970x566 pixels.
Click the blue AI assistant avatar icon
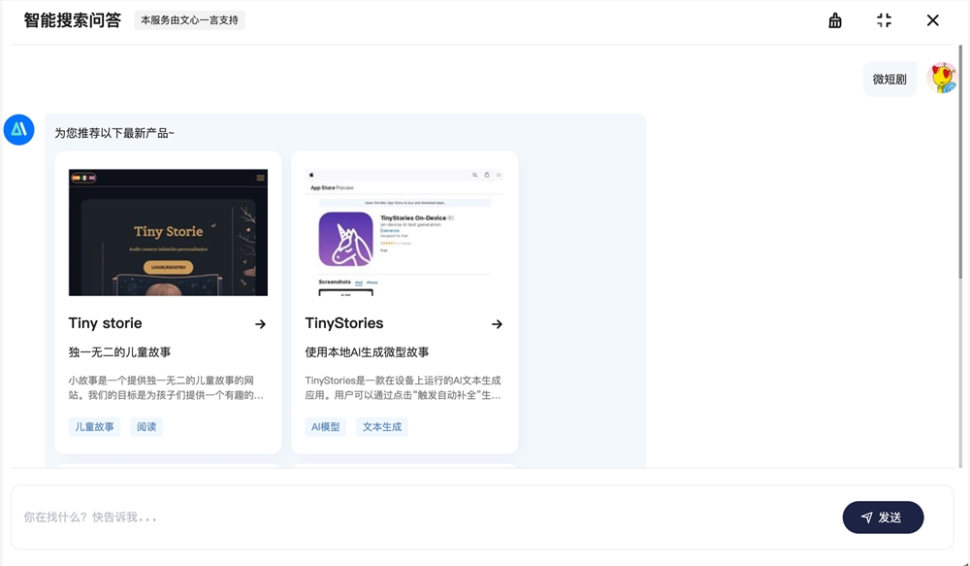coord(19,129)
